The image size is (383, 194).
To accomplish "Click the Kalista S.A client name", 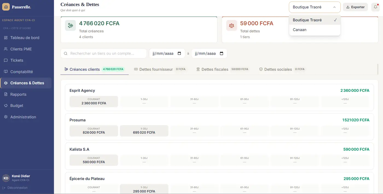I will (x=79, y=149).
